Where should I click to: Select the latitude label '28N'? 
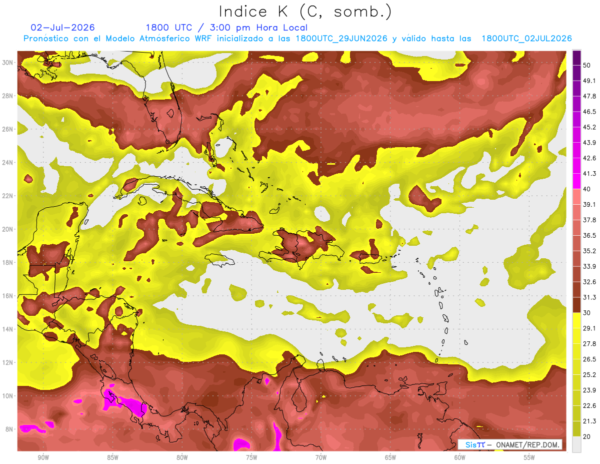[x=8, y=96]
